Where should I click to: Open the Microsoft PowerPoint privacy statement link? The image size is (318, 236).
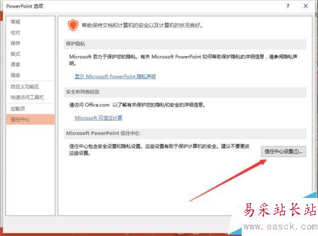(115, 77)
